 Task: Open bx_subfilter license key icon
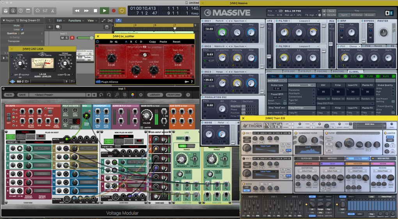coord(187,81)
